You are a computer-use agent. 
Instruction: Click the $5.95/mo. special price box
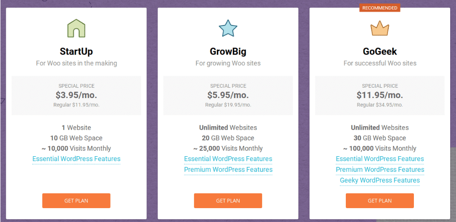pyautogui.click(x=228, y=95)
